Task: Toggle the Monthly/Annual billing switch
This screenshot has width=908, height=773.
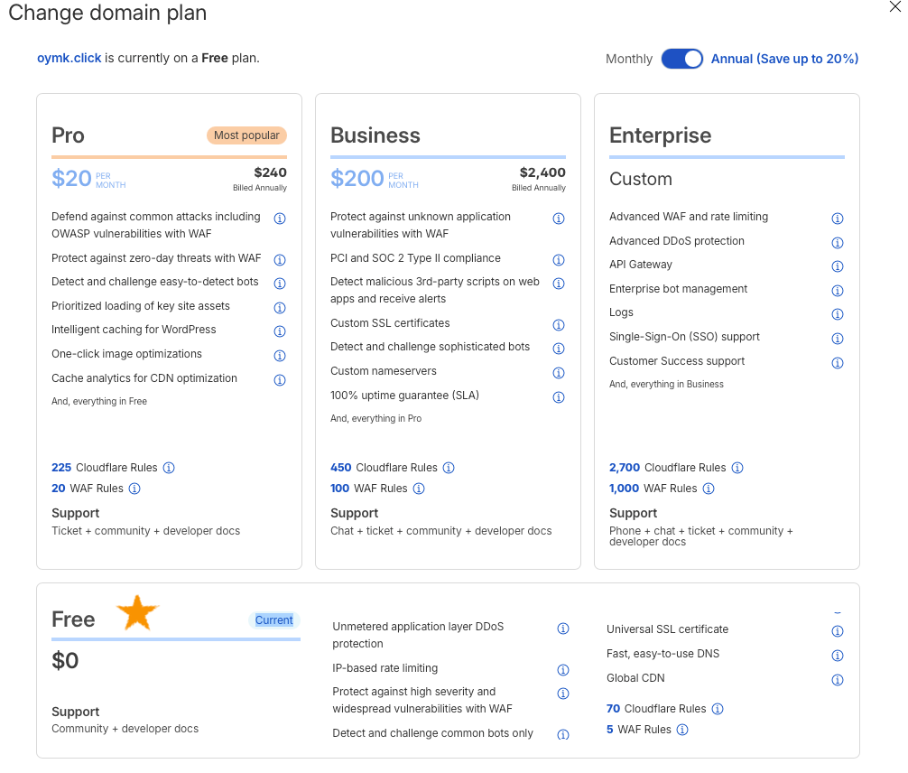Action: (x=681, y=59)
